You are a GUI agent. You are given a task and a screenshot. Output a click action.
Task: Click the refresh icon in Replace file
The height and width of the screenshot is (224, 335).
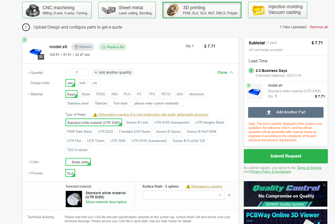tap(103, 47)
